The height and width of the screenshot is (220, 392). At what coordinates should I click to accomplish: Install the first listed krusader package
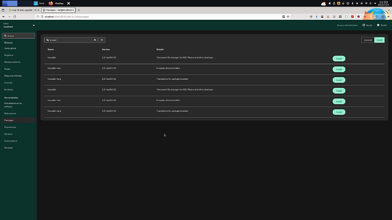(x=339, y=58)
